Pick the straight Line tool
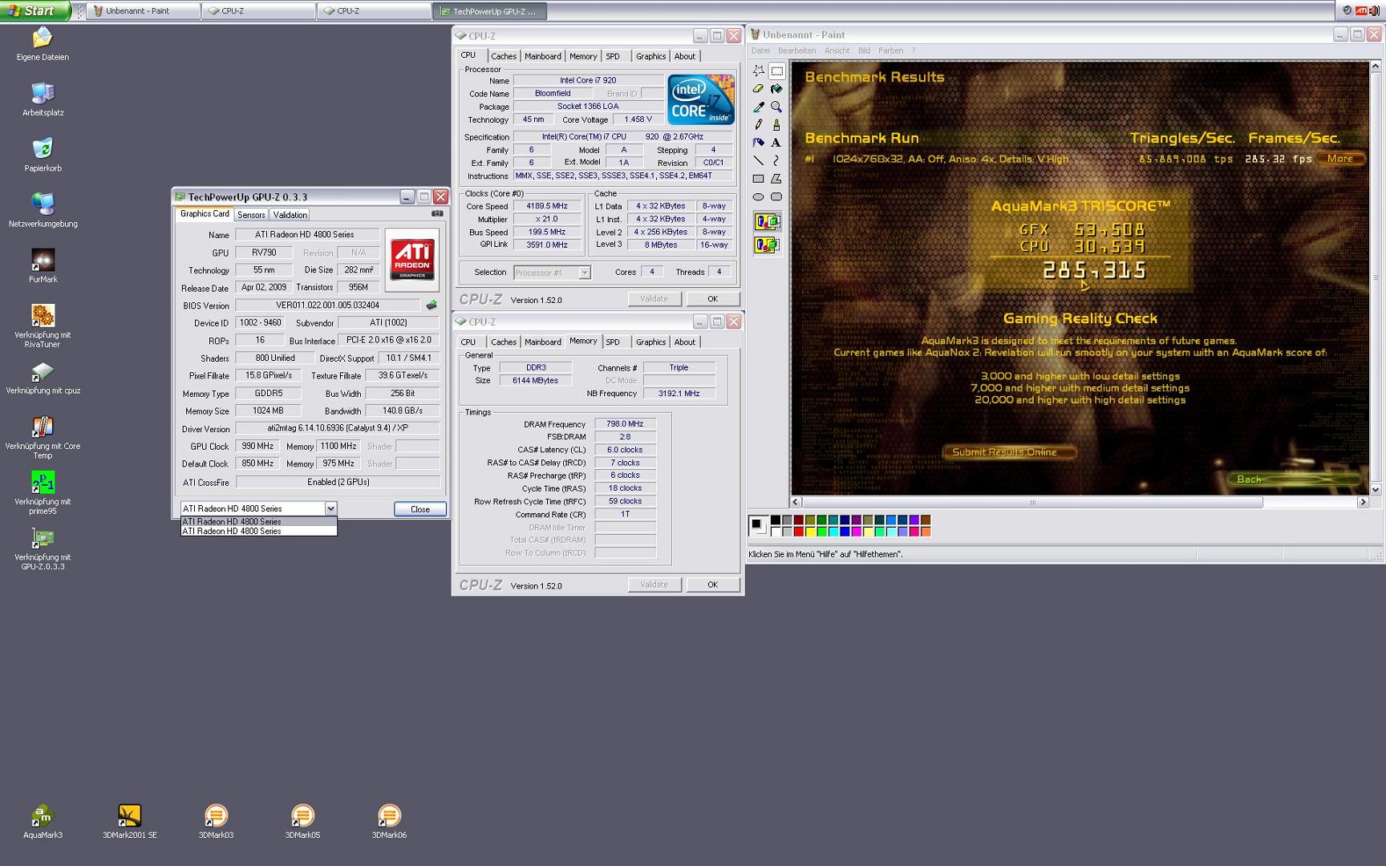Viewport: 1386px width, 866px height. click(758, 160)
